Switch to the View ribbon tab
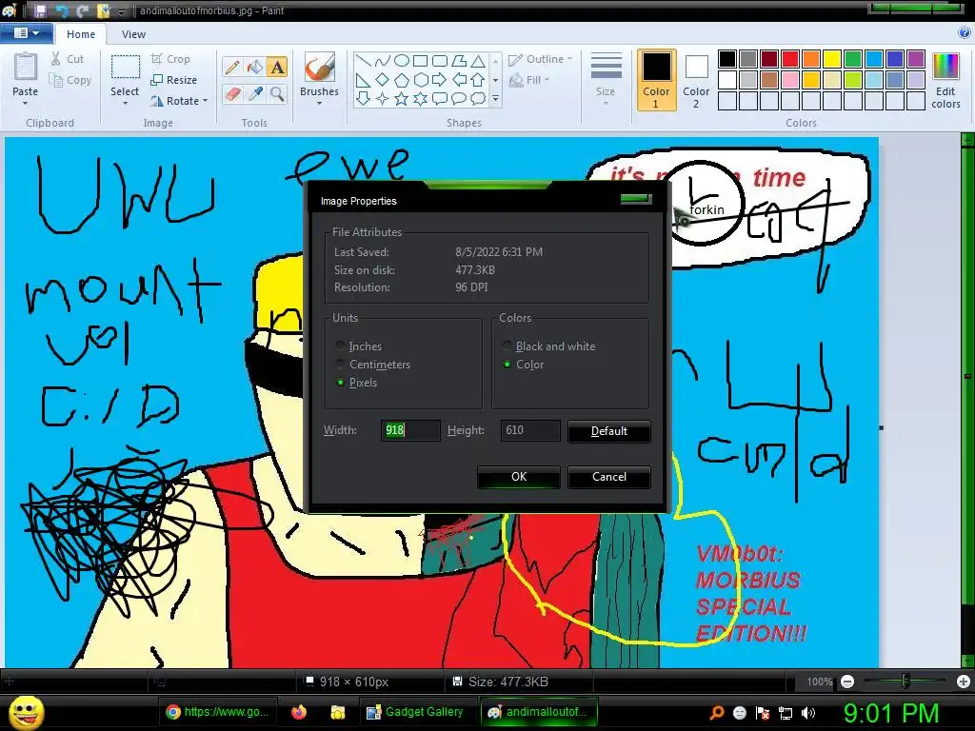Screen dimensions: 975x731 [133, 34]
